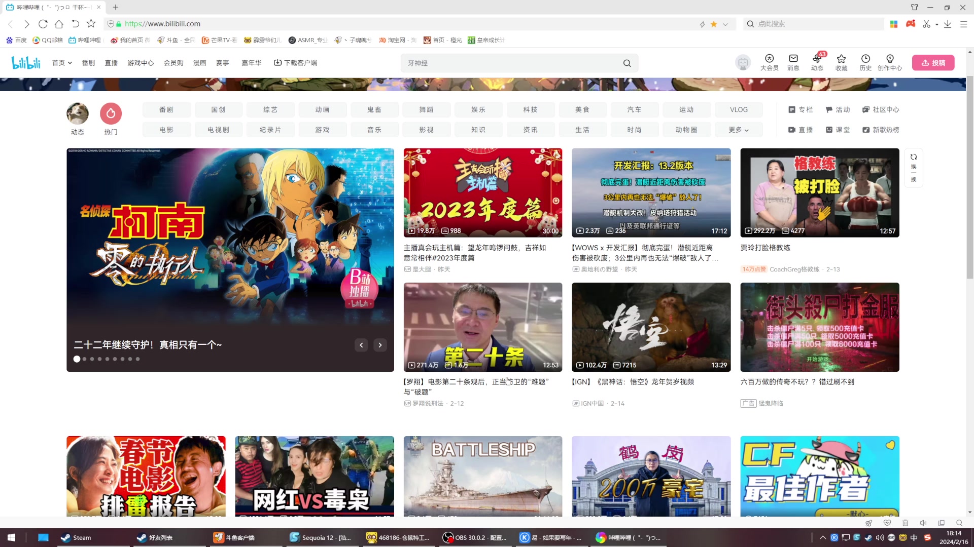Open 社区中心 community center
Viewport: 974px width, 547px height.
pos(881,109)
